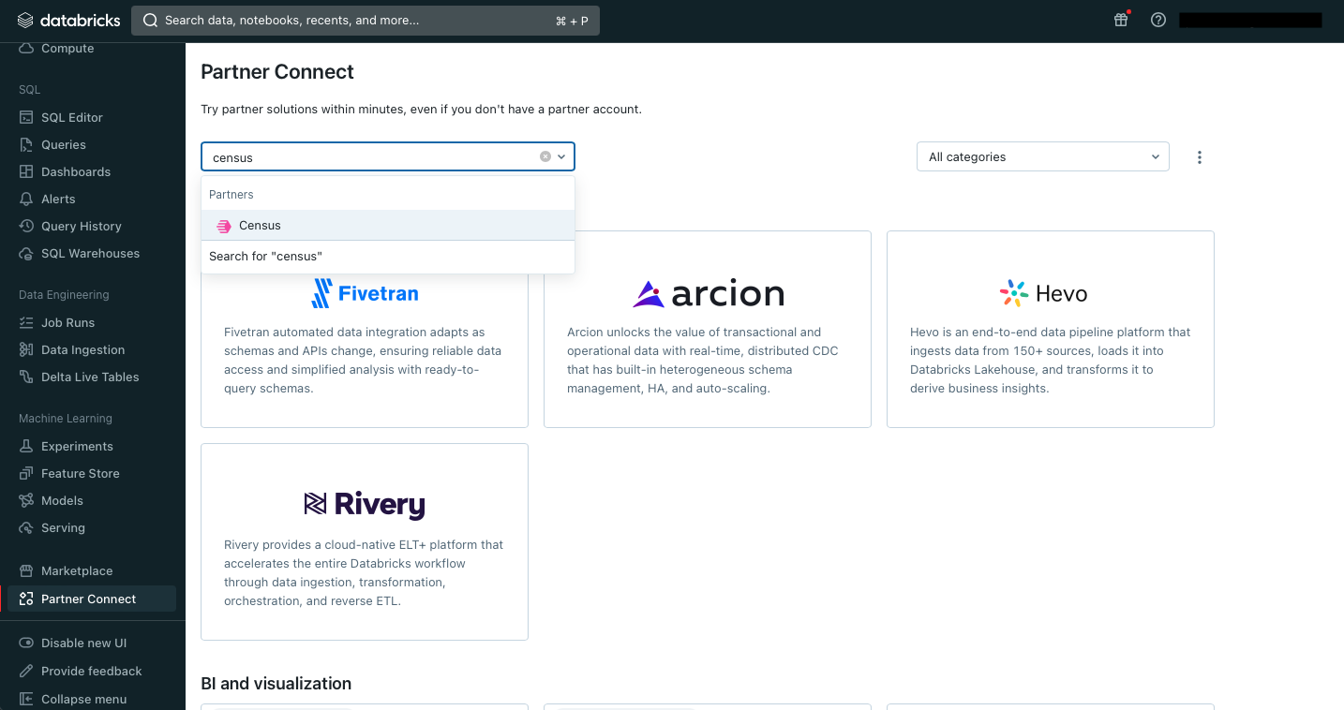
Task: Click the redacted account name in header
Action: point(1250,20)
